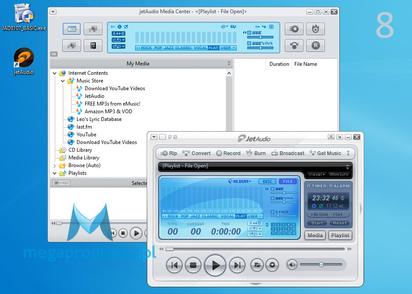This screenshot has width=412, height=294.
Task: Click the Rip icon in Media Center toolbar
Action: point(294,29)
